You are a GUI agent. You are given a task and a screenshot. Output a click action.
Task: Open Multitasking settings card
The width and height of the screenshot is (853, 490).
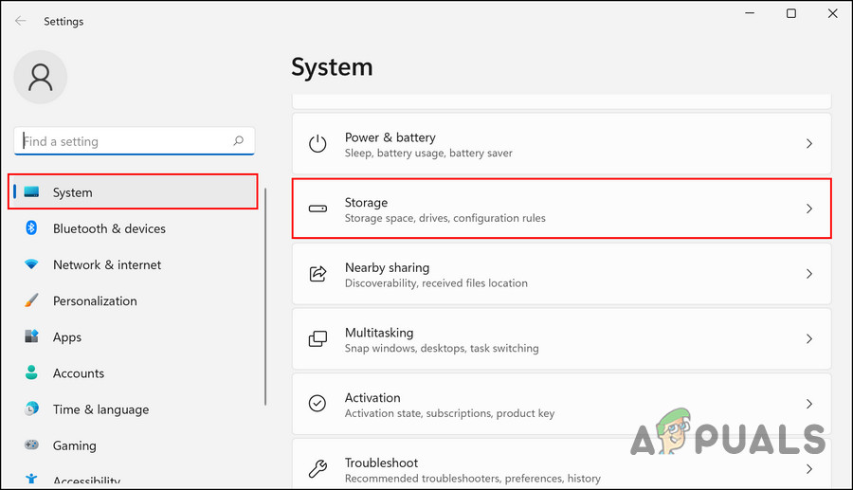[561, 338]
